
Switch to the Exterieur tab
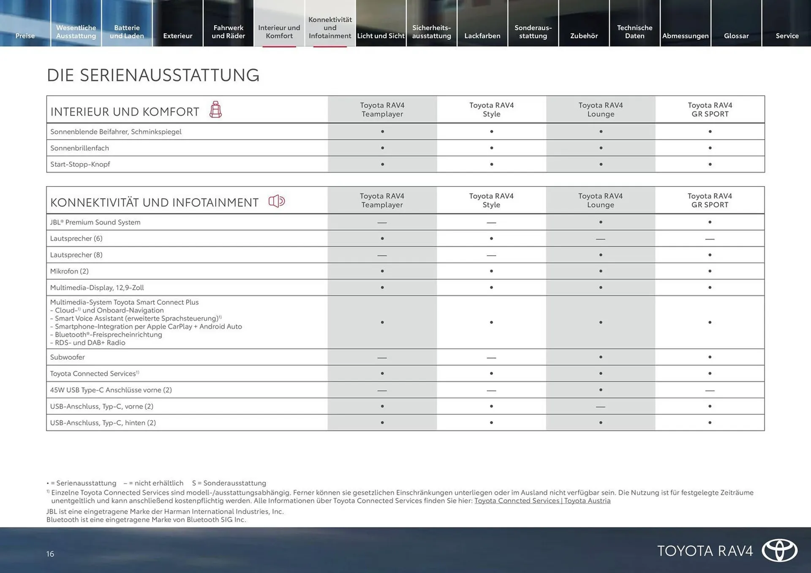[x=178, y=36]
